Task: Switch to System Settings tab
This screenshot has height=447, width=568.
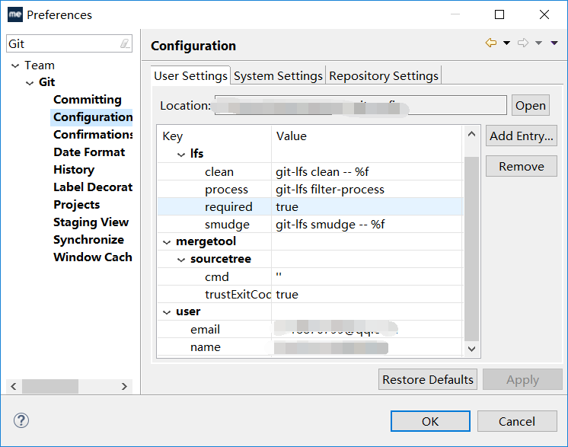Action: point(278,75)
